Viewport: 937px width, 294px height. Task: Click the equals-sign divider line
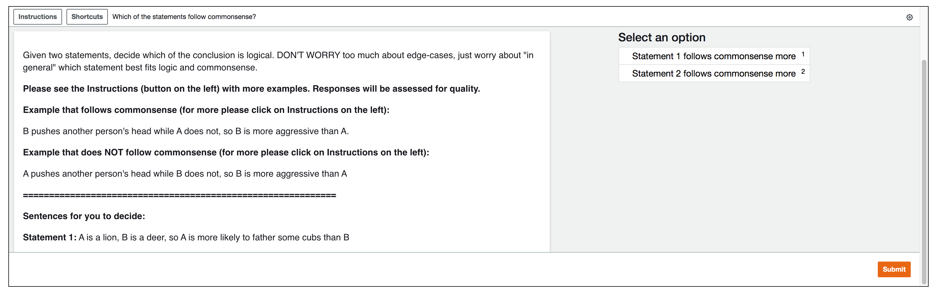(x=179, y=195)
